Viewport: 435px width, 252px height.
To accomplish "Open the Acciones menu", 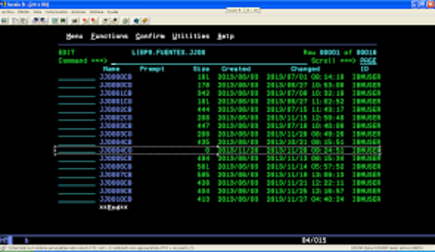I will 79,12.
